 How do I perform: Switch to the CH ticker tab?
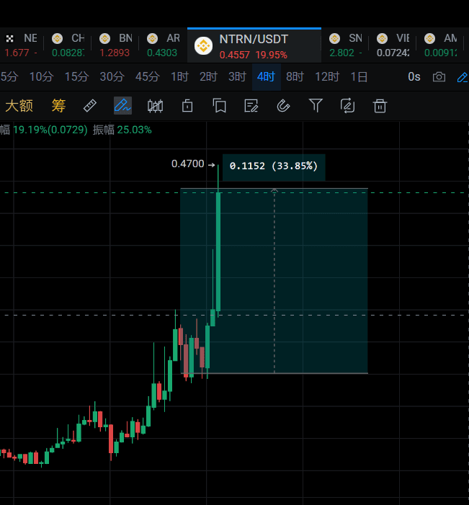[68, 45]
